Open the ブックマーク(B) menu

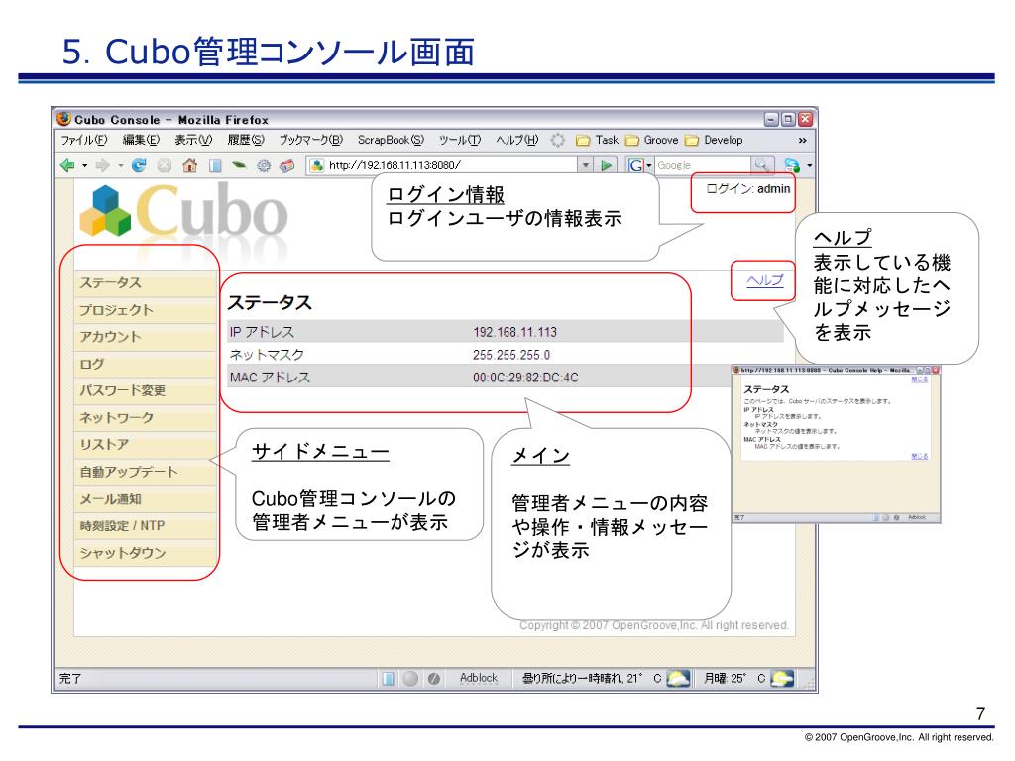click(x=310, y=140)
